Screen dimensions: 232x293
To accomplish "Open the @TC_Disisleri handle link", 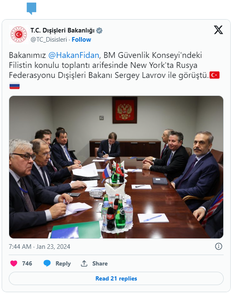I will click(49, 40).
